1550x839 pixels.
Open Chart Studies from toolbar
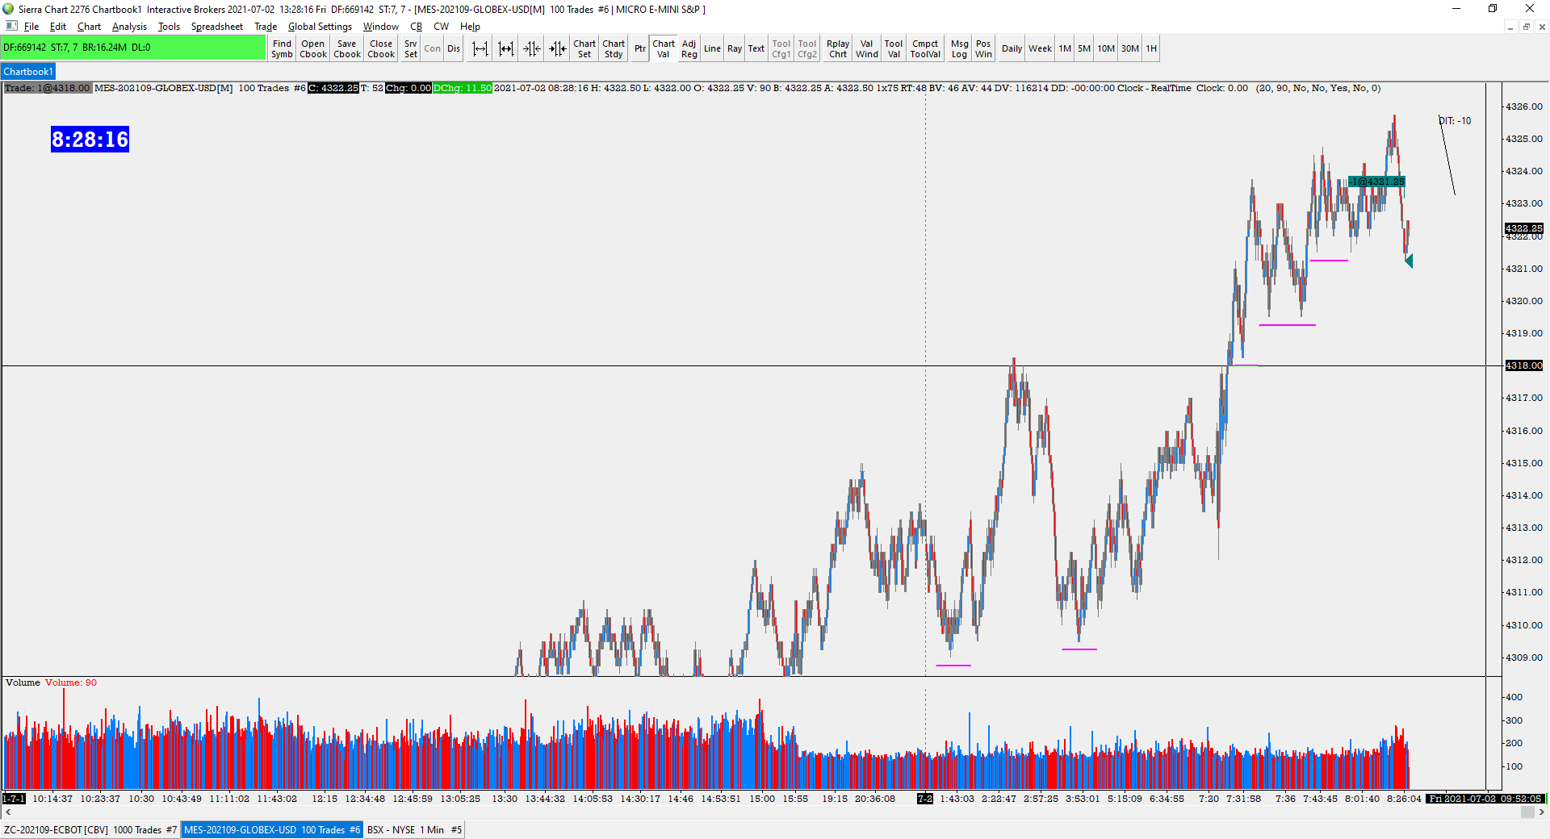coord(614,49)
